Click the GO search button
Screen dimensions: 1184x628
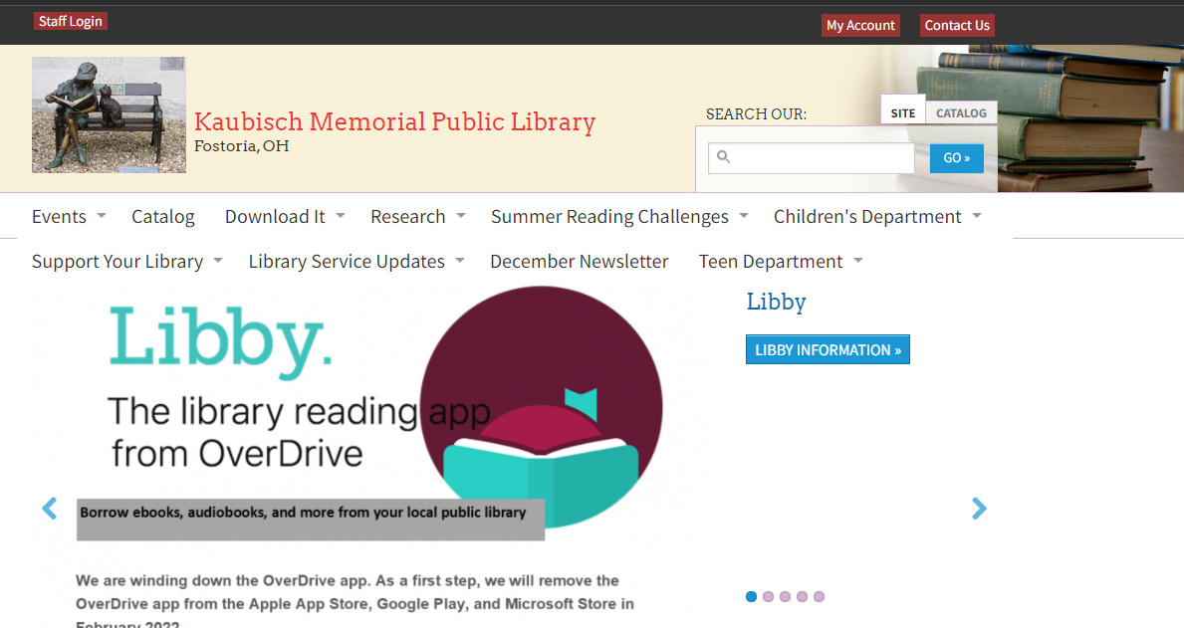[x=957, y=158]
